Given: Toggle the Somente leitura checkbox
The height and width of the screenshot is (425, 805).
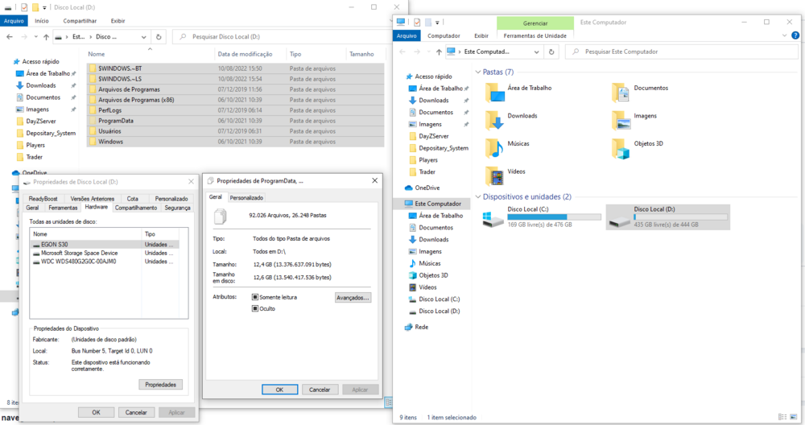Looking at the screenshot, I should tap(255, 297).
